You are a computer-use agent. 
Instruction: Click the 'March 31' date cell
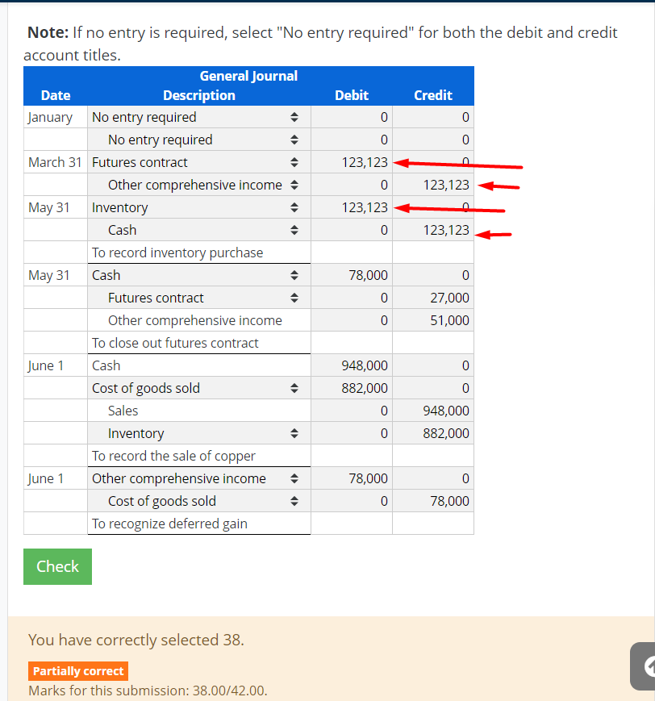[55, 162]
